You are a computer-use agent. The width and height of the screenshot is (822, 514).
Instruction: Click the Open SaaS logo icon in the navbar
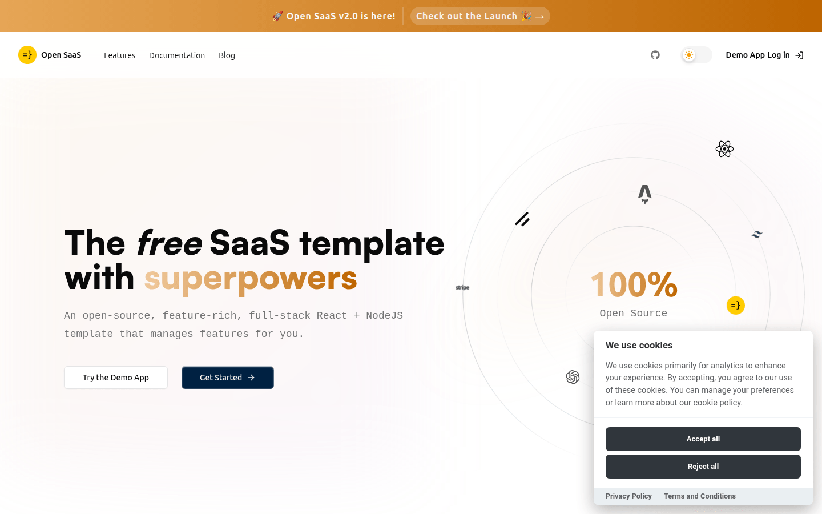[x=27, y=55]
